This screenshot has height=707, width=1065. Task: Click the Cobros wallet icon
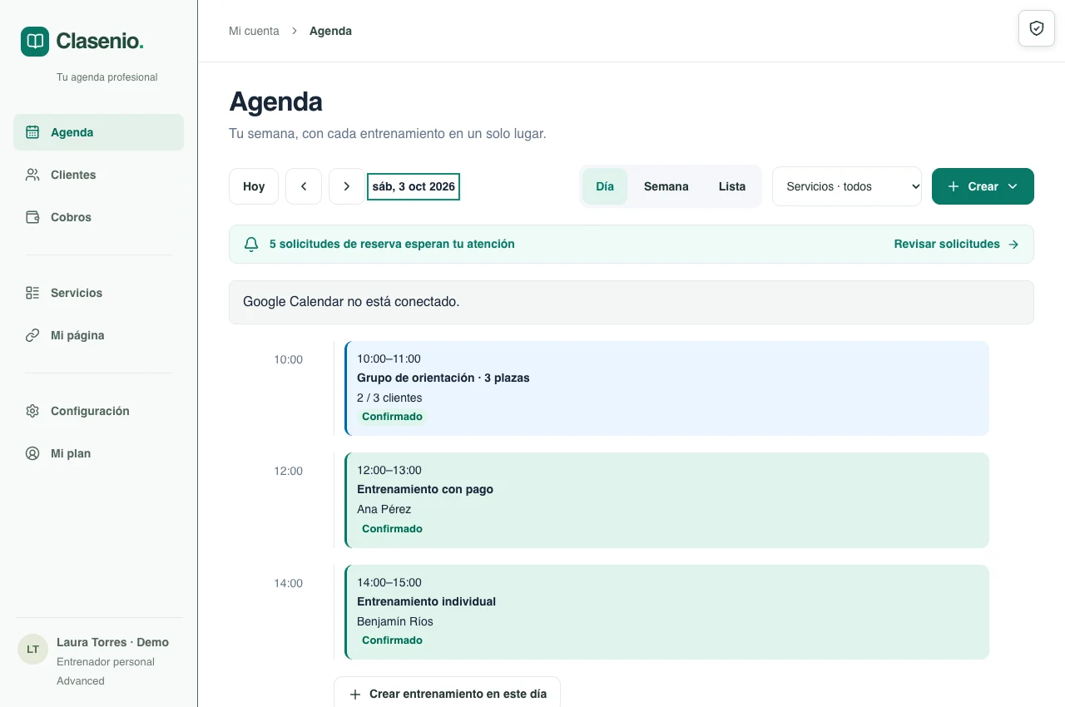click(x=32, y=217)
